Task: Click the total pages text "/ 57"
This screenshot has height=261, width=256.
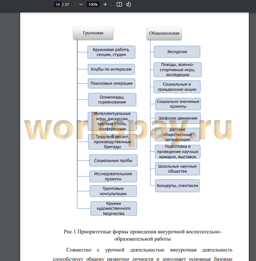Action: (x=66, y=5)
